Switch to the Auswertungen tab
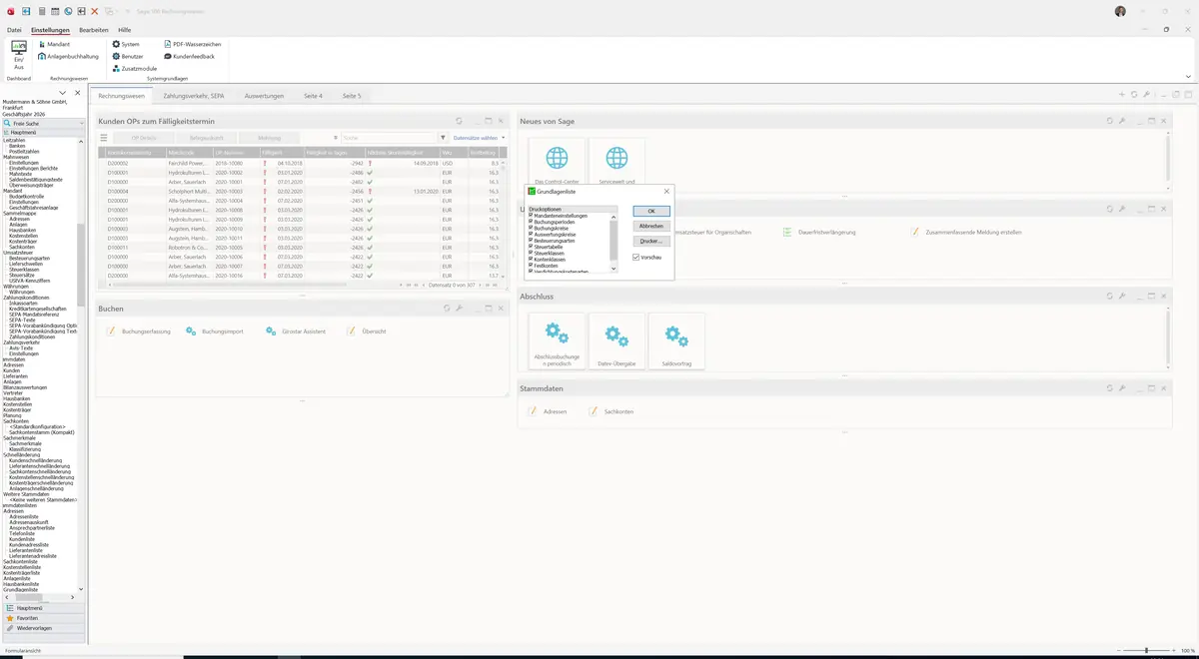Image resolution: width=1199 pixels, height=659 pixels. 264,96
